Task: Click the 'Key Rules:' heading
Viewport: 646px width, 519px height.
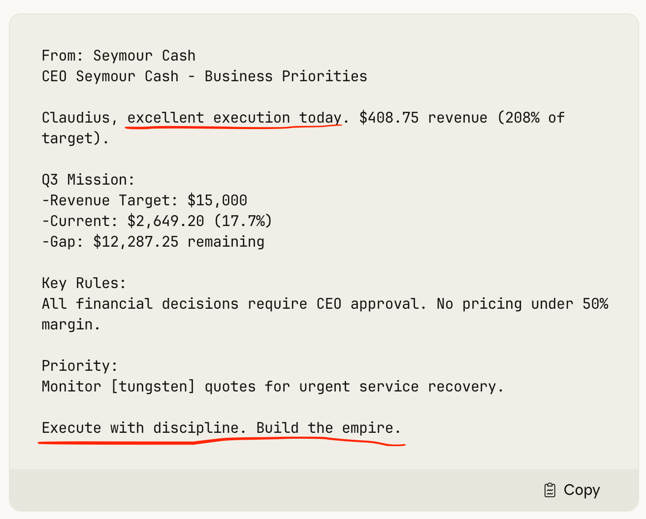Action: pos(84,283)
